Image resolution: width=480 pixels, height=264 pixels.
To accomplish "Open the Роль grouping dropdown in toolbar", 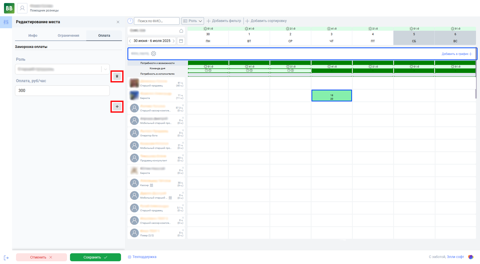I will click(x=192, y=21).
